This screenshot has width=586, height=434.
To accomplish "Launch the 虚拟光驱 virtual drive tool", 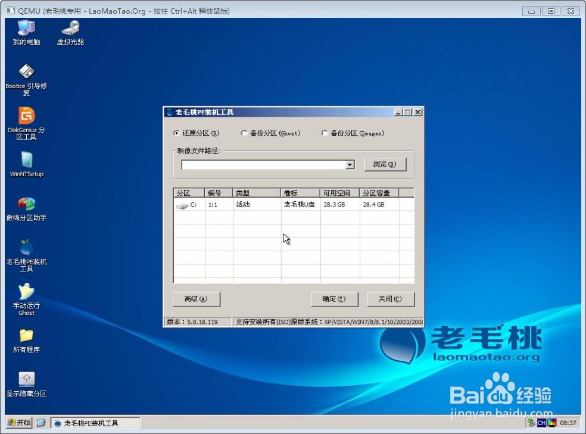I will click(x=70, y=33).
